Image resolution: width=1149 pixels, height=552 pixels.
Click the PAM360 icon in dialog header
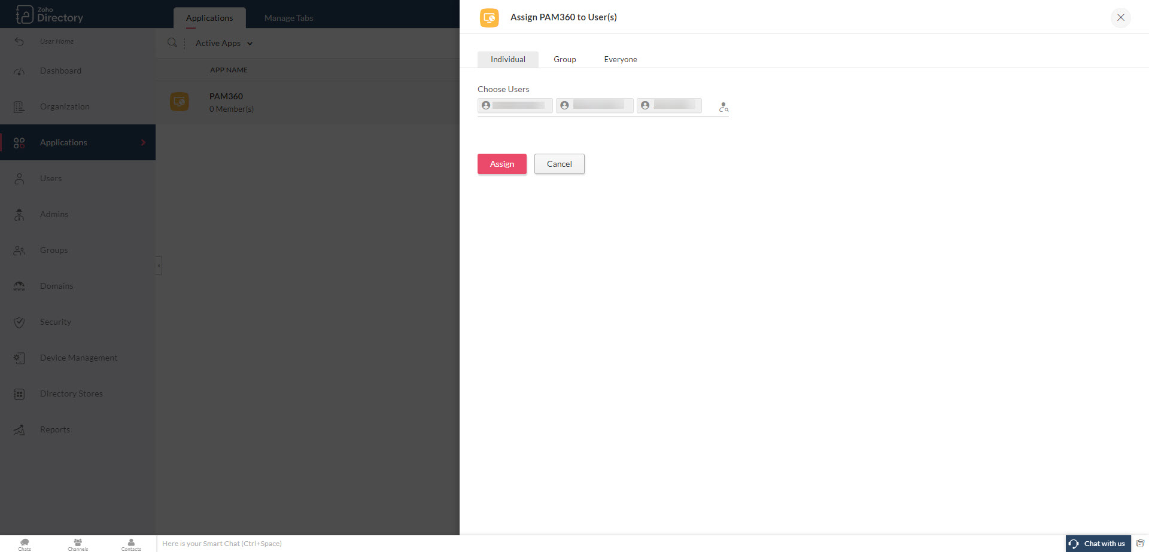(490, 17)
